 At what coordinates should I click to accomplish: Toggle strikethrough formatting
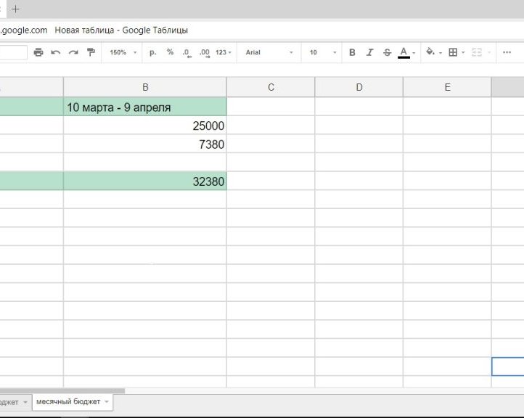coord(387,52)
